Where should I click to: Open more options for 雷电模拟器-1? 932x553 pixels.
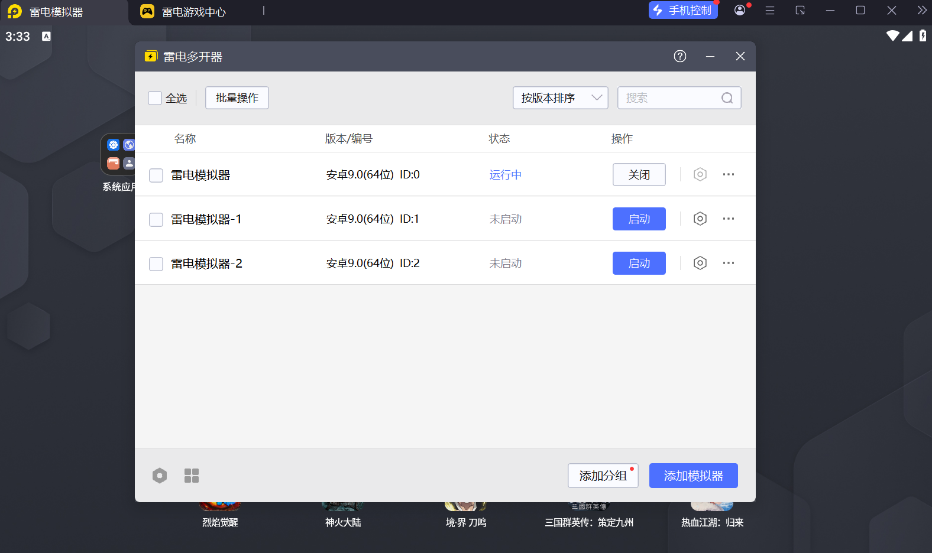pos(728,219)
